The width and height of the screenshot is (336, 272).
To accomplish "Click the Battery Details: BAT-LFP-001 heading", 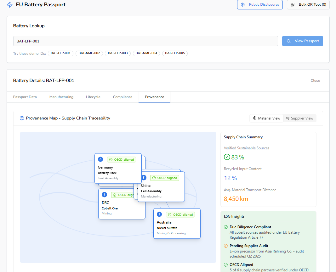I will pos(44,81).
